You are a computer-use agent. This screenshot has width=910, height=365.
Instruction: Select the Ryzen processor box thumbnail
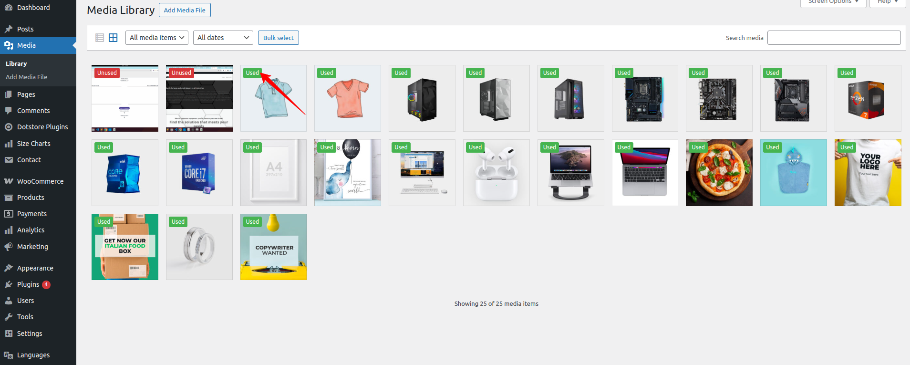(x=868, y=98)
